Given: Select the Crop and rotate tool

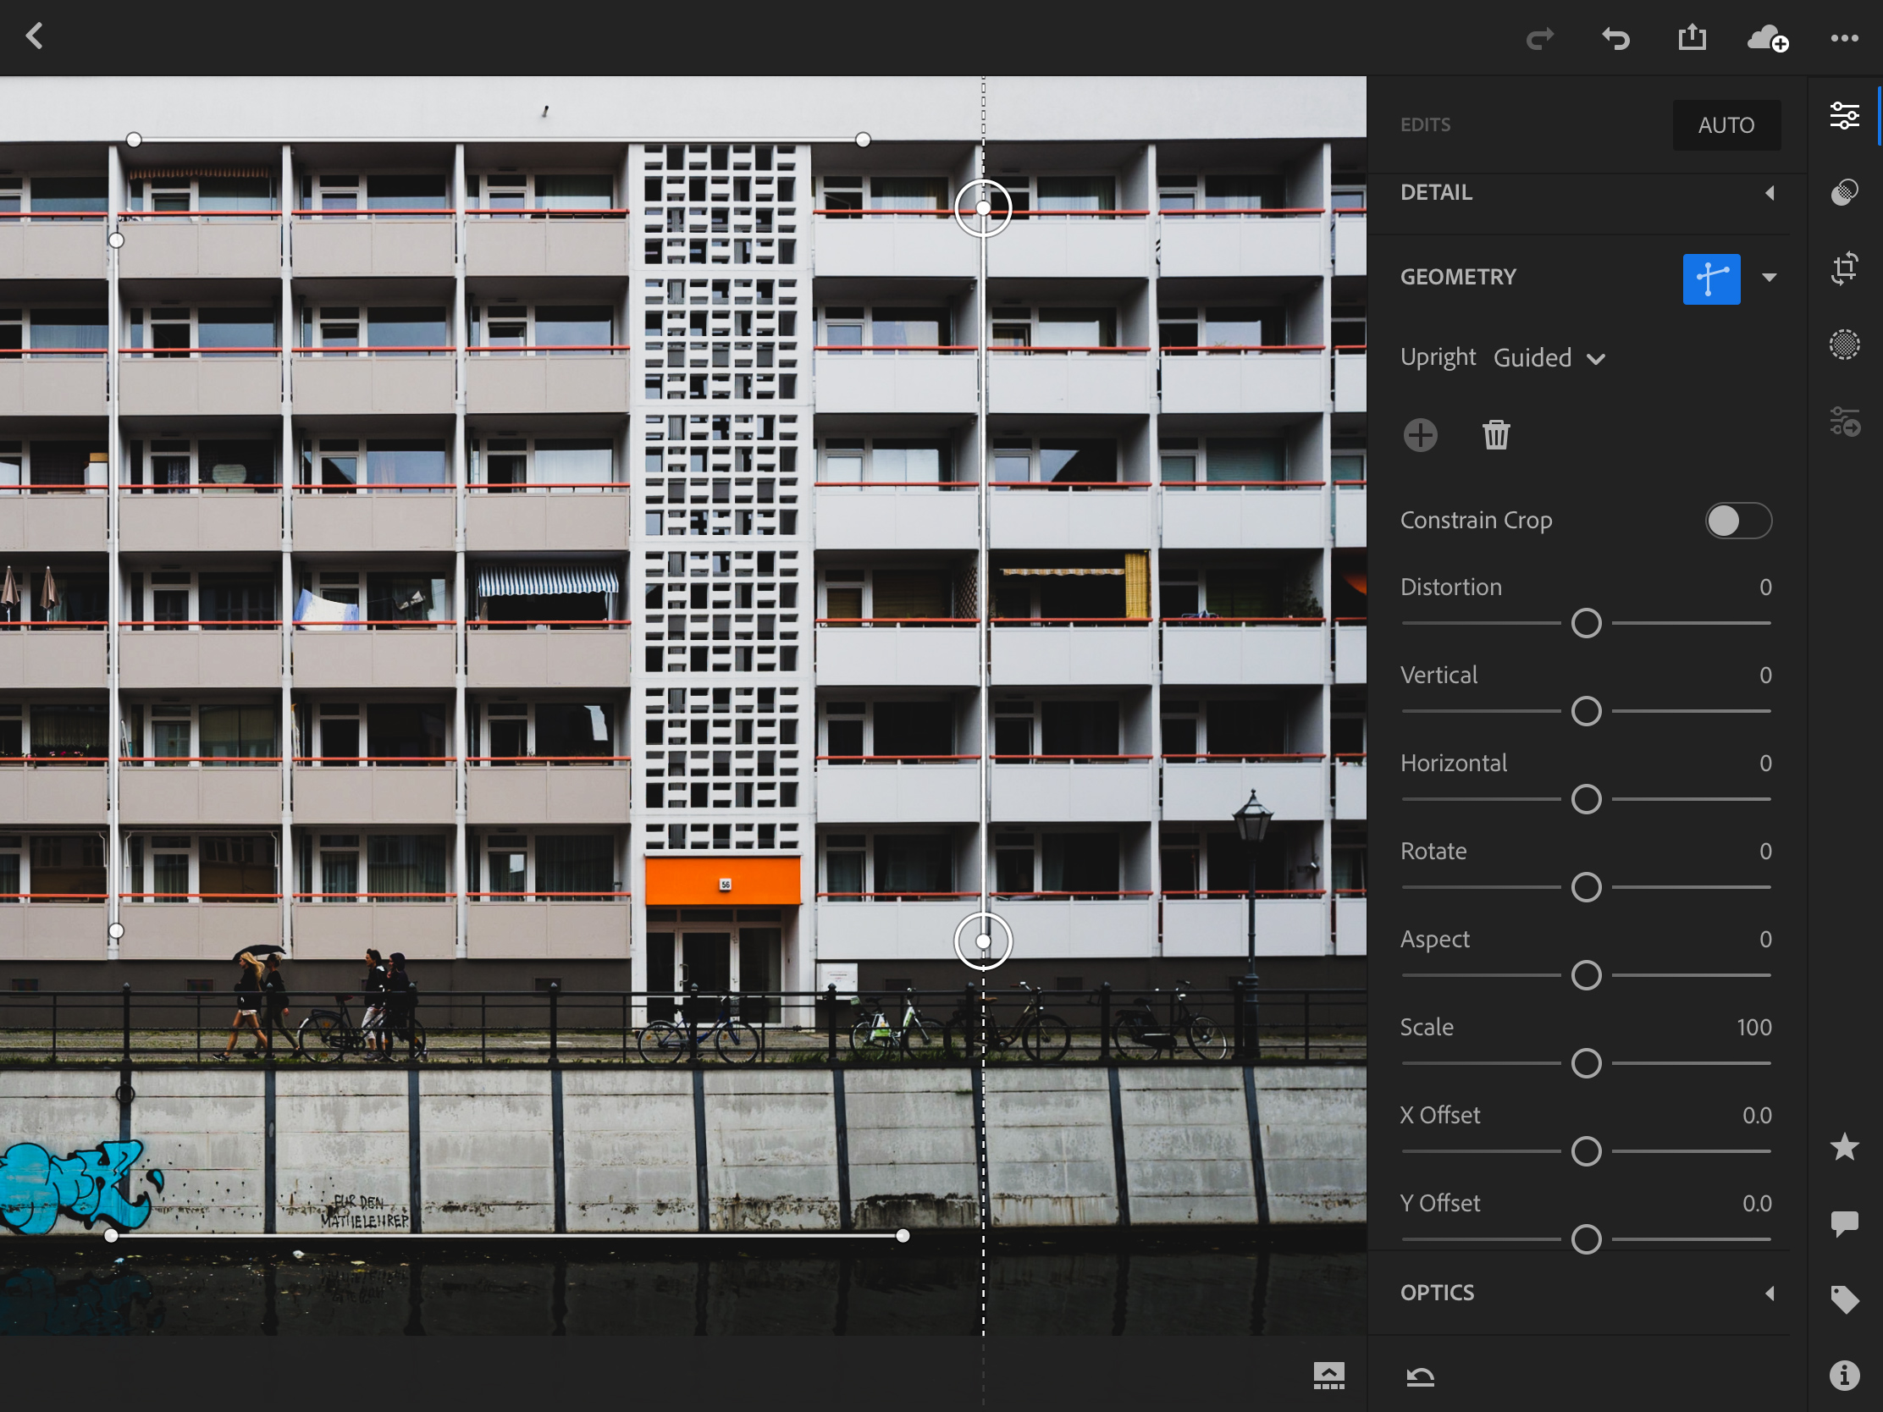Looking at the screenshot, I should point(1844,268).
